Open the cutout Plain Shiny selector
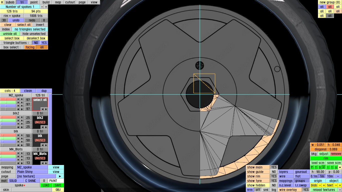The width and height of the screenshot is (342, 192). tap(32, 172)
